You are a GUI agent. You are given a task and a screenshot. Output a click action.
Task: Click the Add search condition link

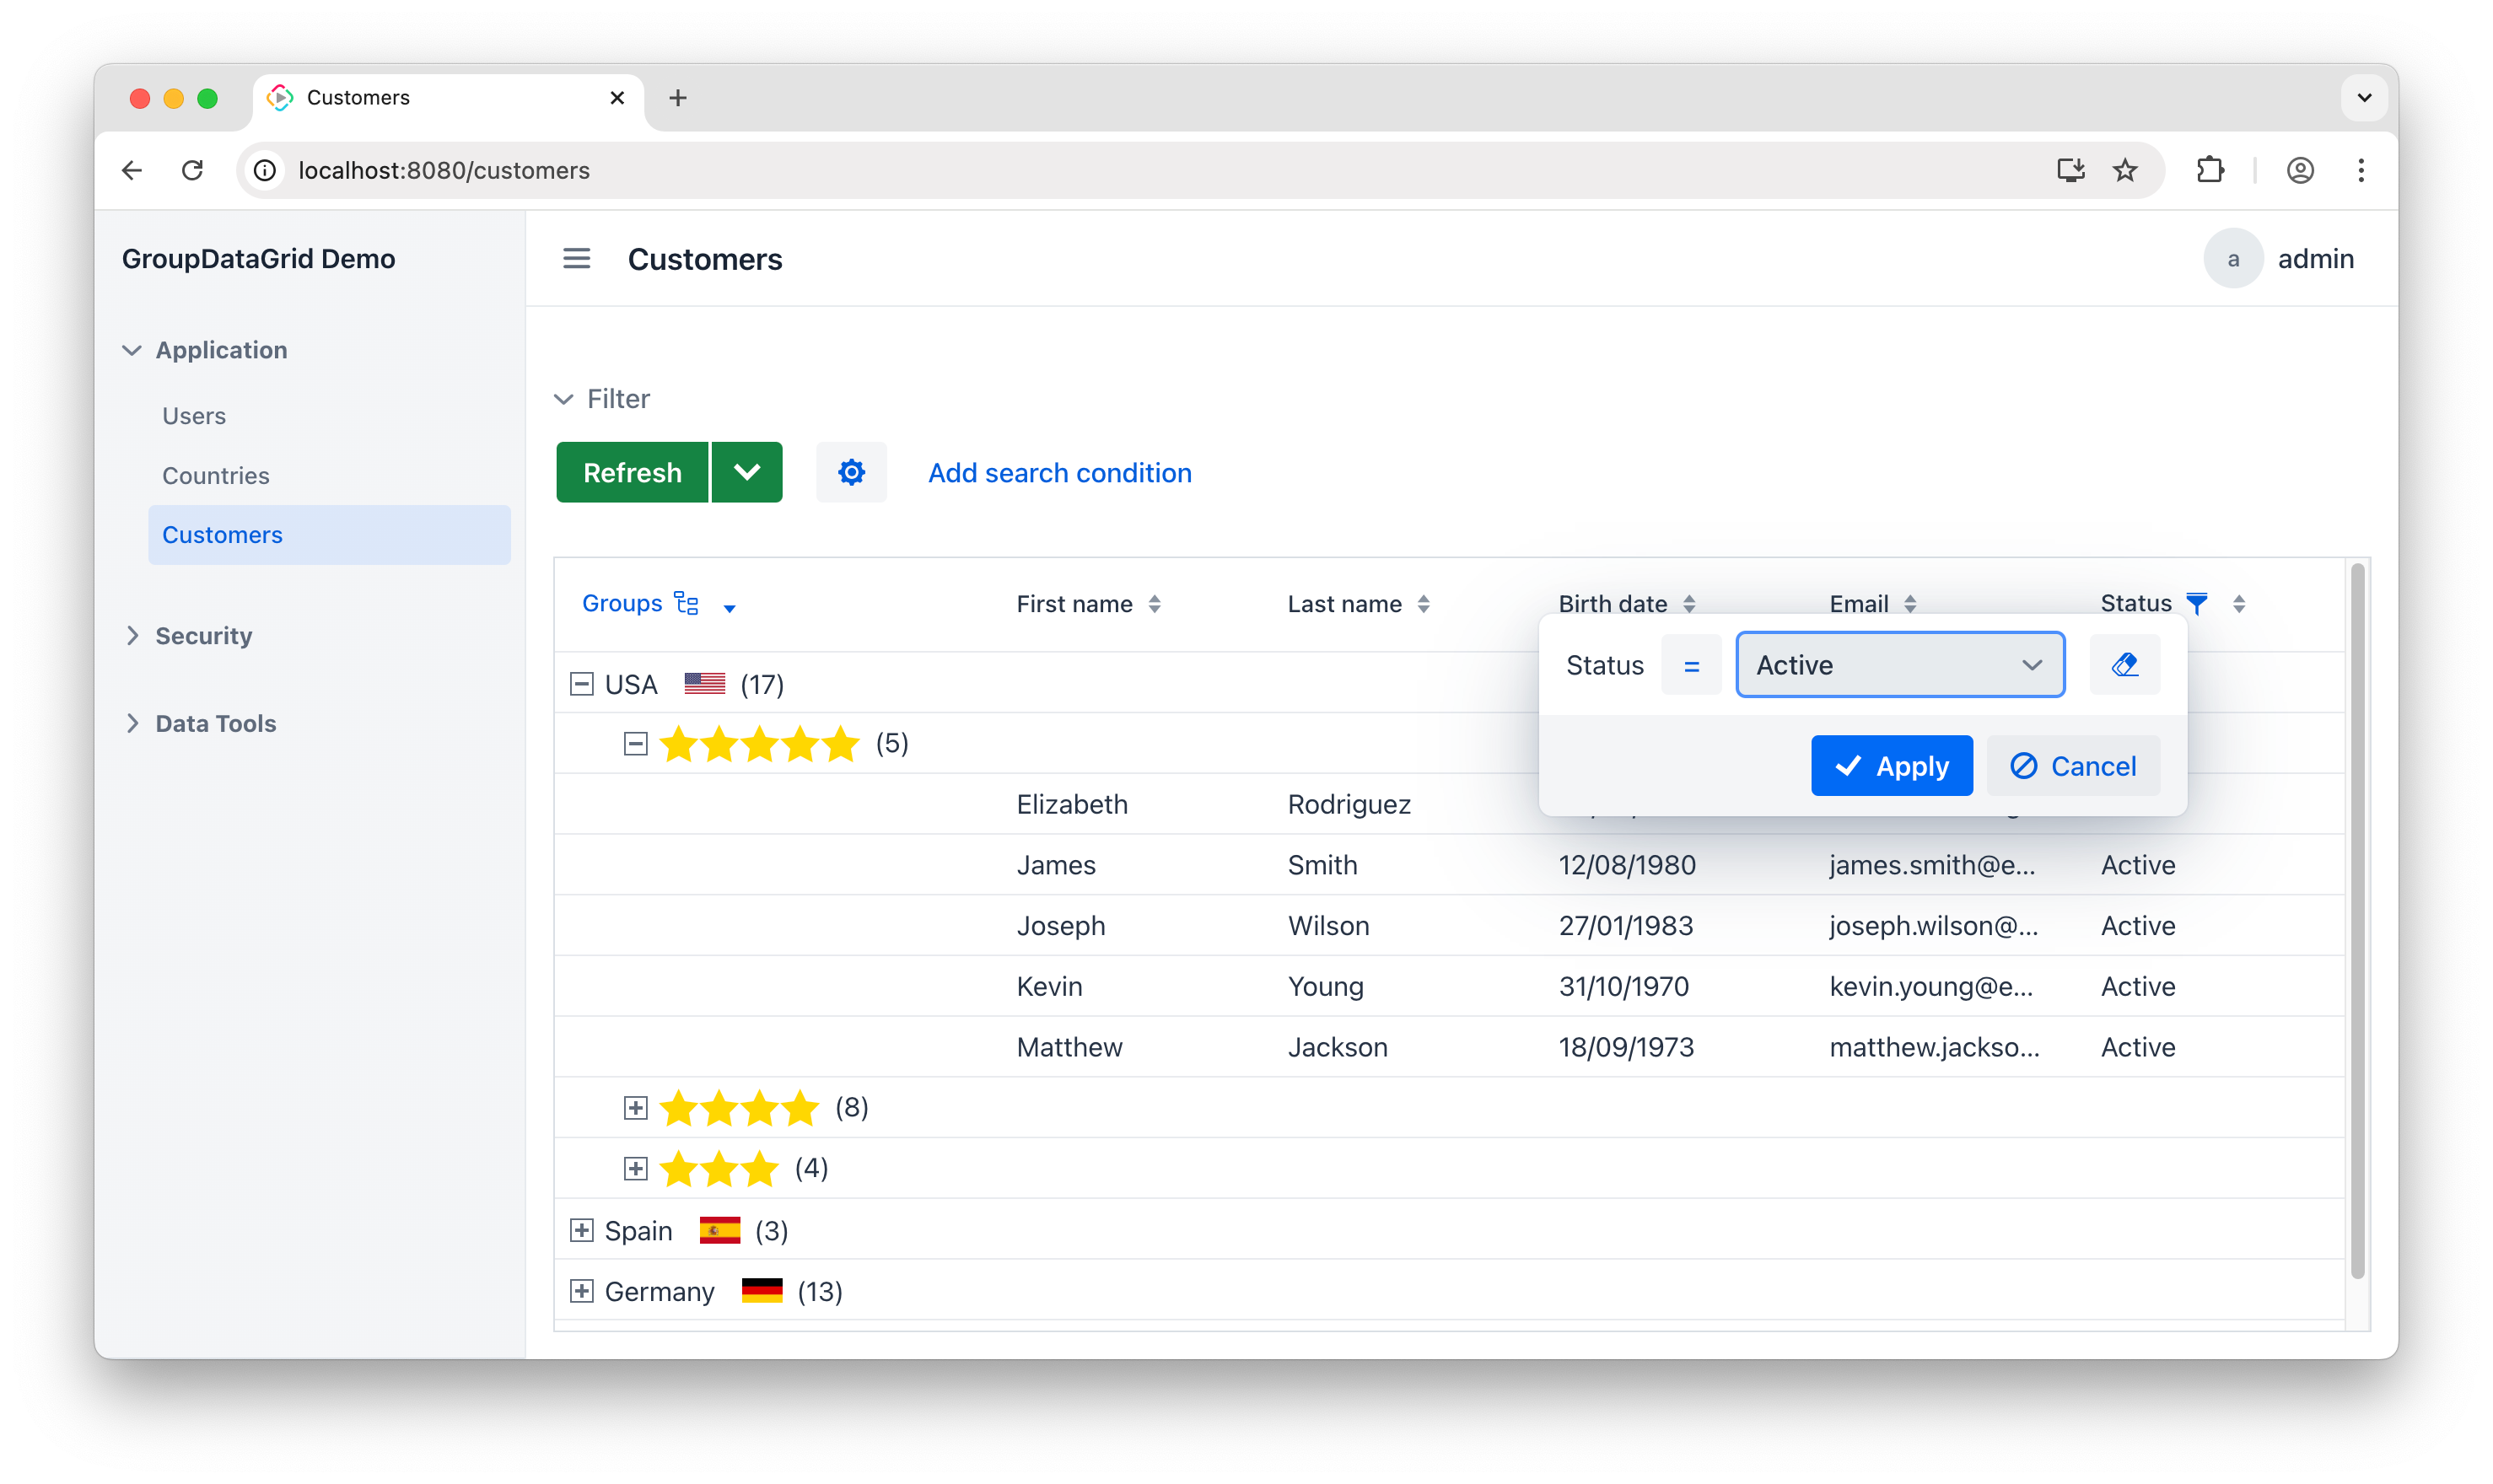pos(1059,472)
